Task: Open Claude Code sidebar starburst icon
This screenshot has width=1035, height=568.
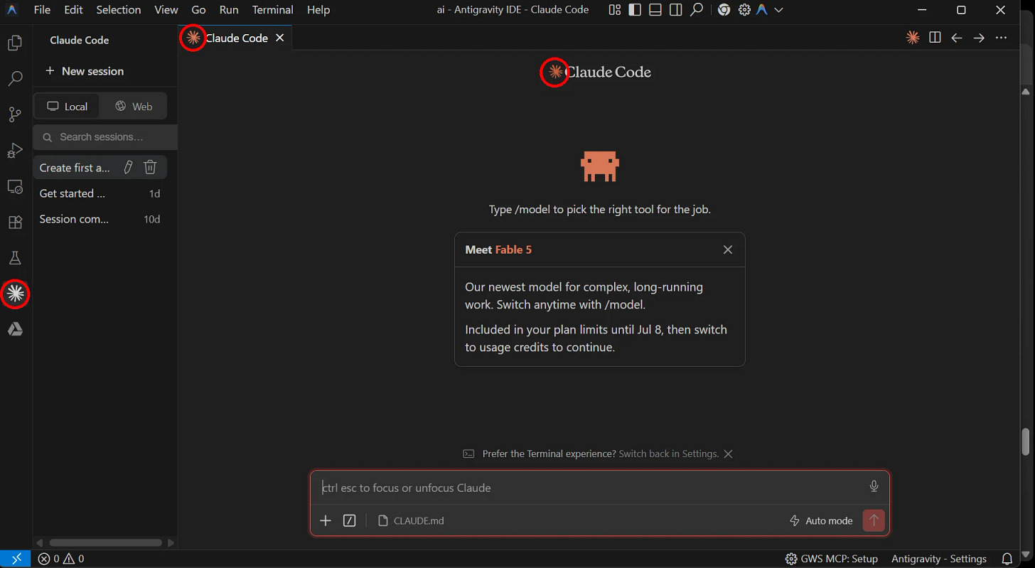Action: pyautogui.click(x=15, y=293)
